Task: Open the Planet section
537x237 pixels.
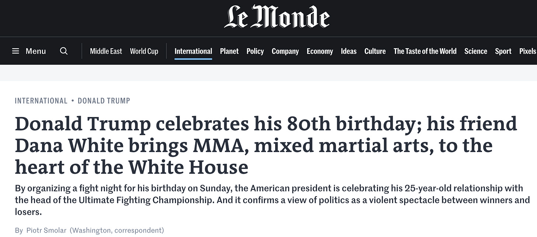Action: 229,51
